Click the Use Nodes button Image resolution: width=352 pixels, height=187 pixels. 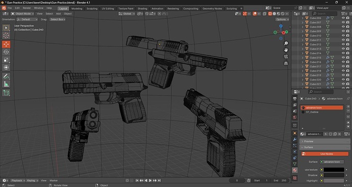click(325, 154)
